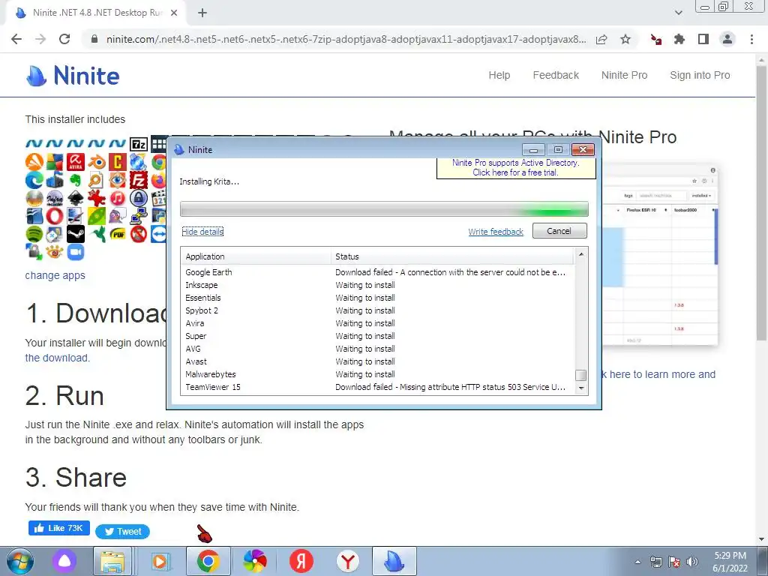Image resolution: width=768 pixels, height=576 pixels.
Task: Click the black Inkscape icon
Action: (x=76, y=198)
